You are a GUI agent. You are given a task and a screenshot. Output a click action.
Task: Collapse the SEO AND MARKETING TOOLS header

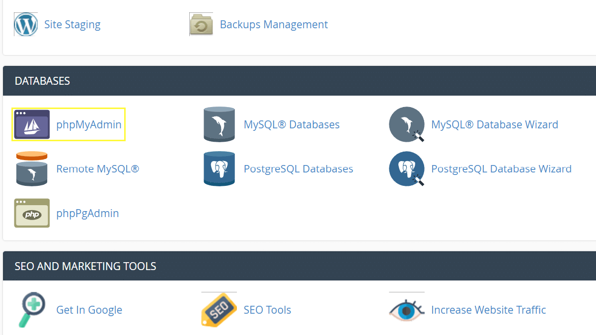(x=299, y=266)
